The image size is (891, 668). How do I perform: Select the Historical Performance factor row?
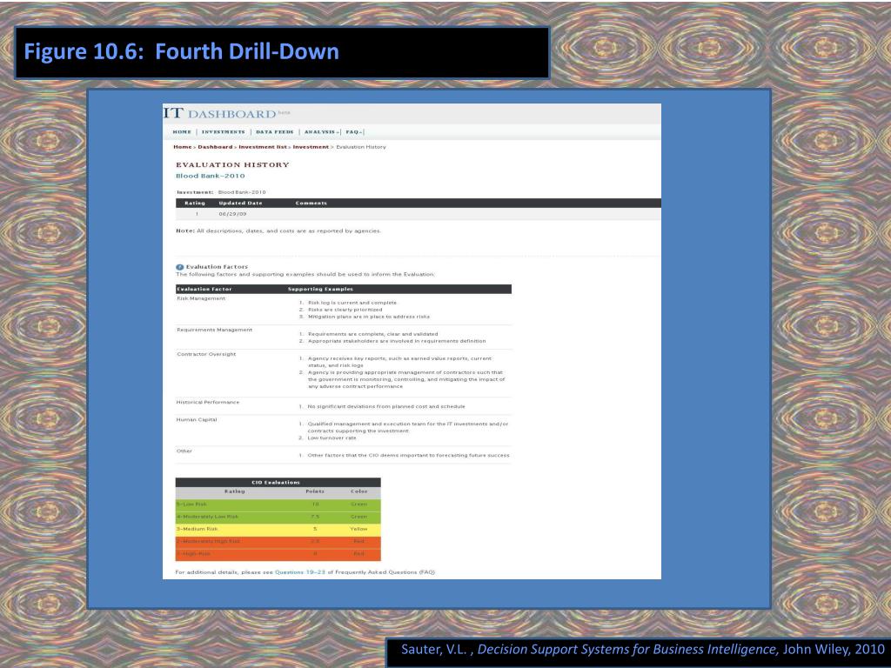click(x=343, y=405)
